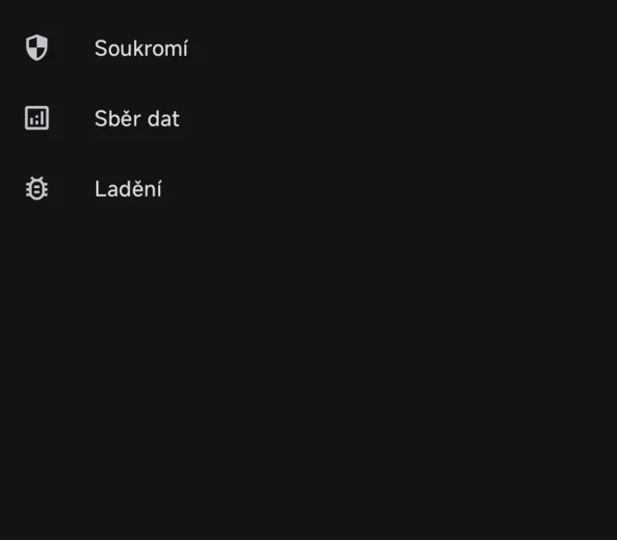The width and height of the screenshot is (617, 540).
Task: Choose the Sběr dat item with chart
Action: point(137,119)
